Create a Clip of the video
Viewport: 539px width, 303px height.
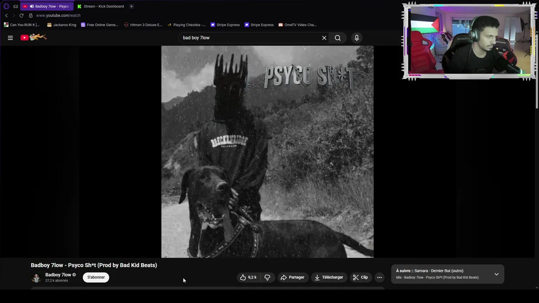360,277
